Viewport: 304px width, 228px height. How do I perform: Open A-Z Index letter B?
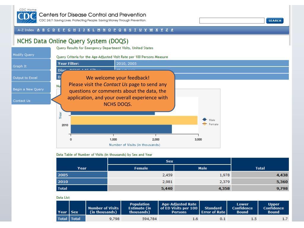click(43, 30)
